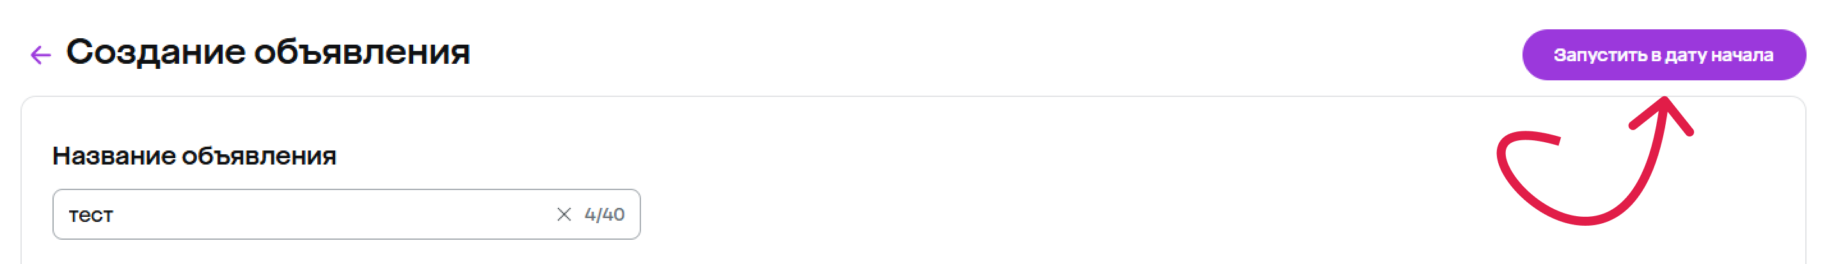Place cursor on the word тест
Viewport: 1827px width, 264px height.
click(91, 215)
